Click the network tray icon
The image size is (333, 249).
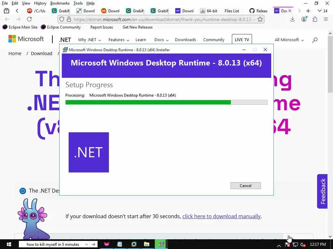pos(295,245)
